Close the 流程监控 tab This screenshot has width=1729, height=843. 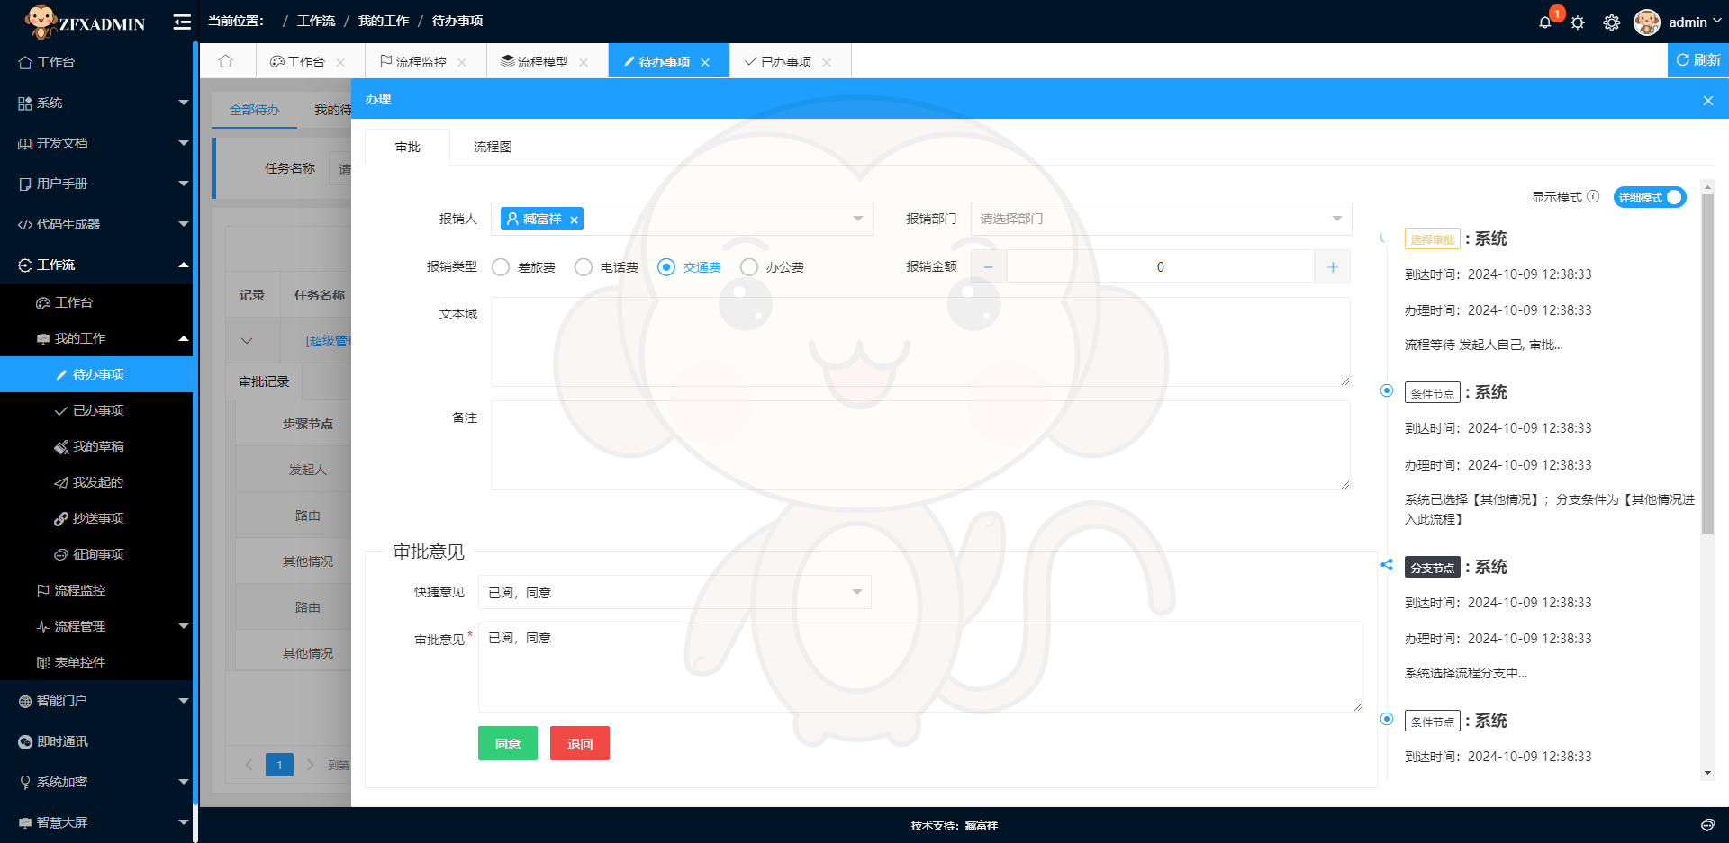pos(462,62)
